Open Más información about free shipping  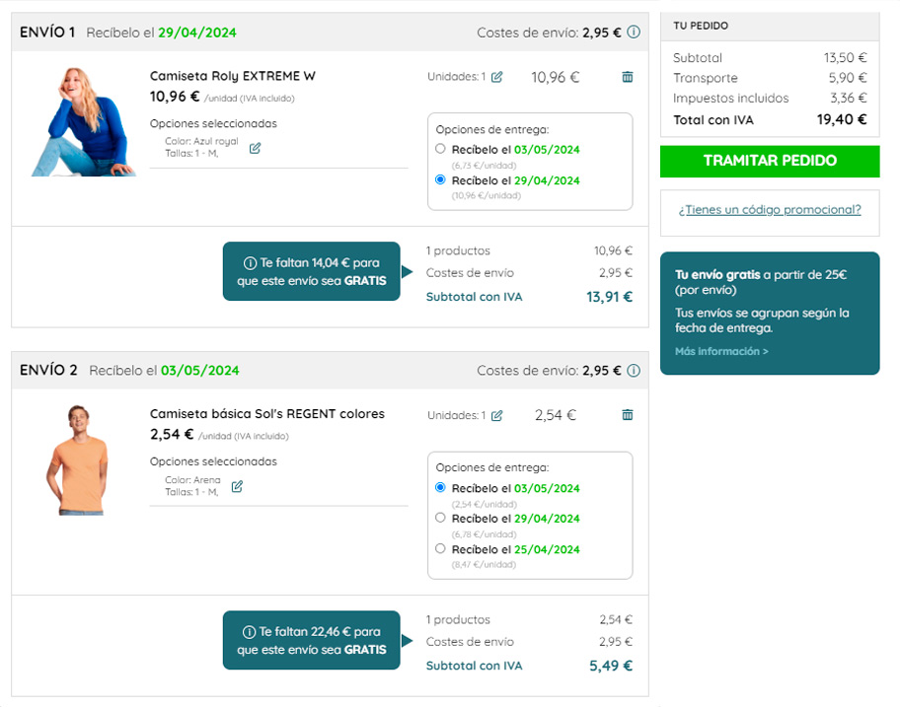pyautogui.click(x=721, y=351)
